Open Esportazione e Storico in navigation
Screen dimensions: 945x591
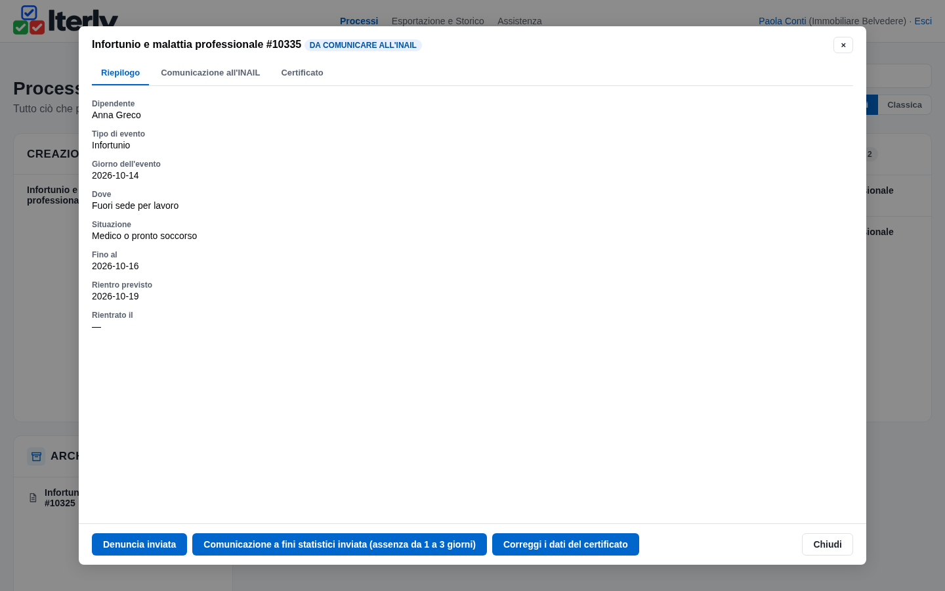click(x=438, y=21)
